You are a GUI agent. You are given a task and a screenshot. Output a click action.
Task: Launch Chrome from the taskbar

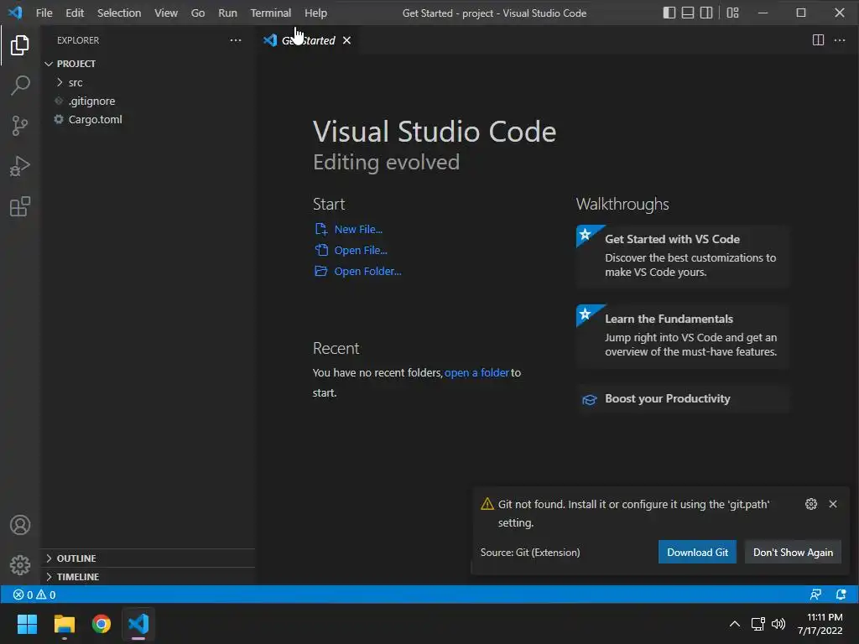102,624
